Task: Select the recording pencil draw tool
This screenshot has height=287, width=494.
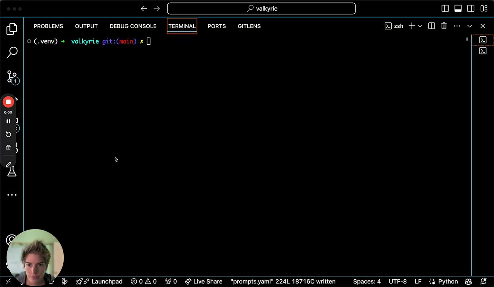Action: (x=8, y=164)
